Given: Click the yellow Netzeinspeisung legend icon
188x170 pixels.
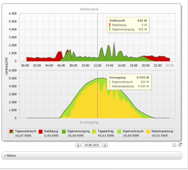Looking at the screenshot, I should tap(148, 131).
